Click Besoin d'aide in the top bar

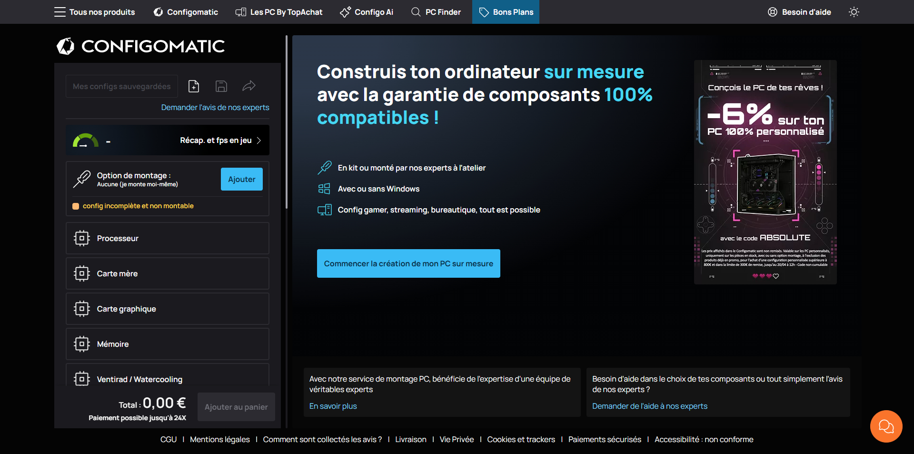800,12
